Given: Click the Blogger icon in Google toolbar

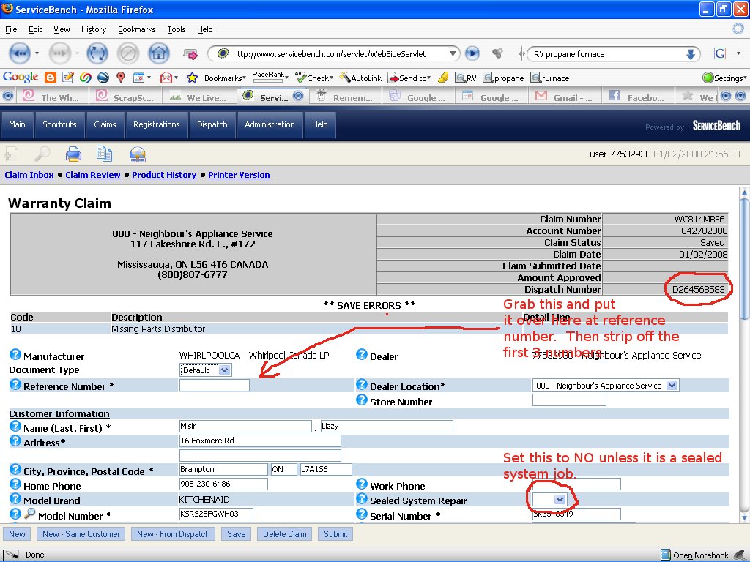Looking at the screenshot, I should (x=51, y=78).
